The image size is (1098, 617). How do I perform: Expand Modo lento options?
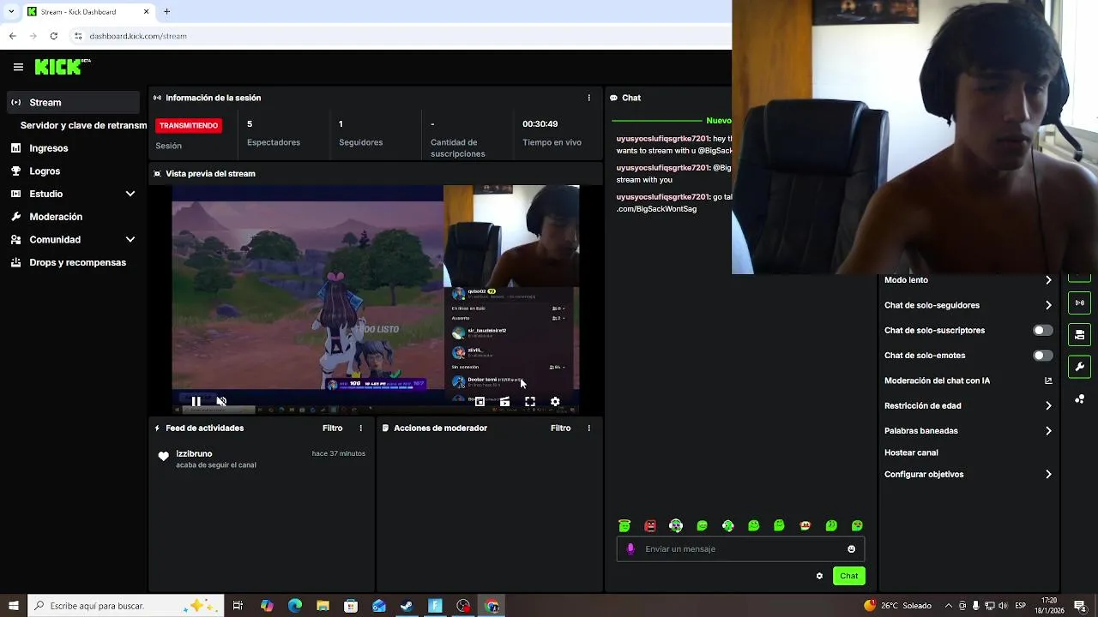[1048, 280]
